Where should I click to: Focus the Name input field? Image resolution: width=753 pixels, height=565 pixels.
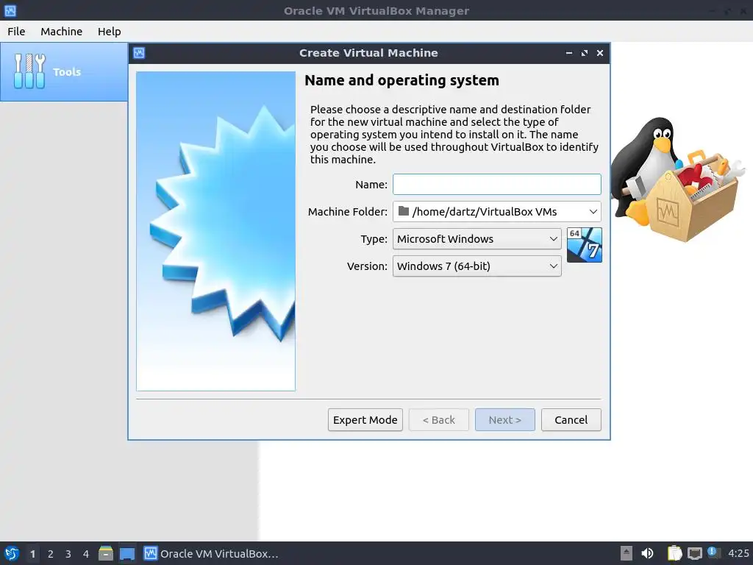(x=496, y=185)
